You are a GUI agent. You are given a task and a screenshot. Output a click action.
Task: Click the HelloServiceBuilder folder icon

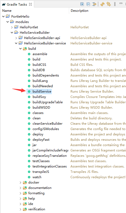click(x=16, y=32)
